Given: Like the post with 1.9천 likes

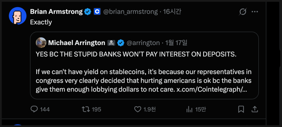Looking at the screenshot, I should (x=137, y=109).
